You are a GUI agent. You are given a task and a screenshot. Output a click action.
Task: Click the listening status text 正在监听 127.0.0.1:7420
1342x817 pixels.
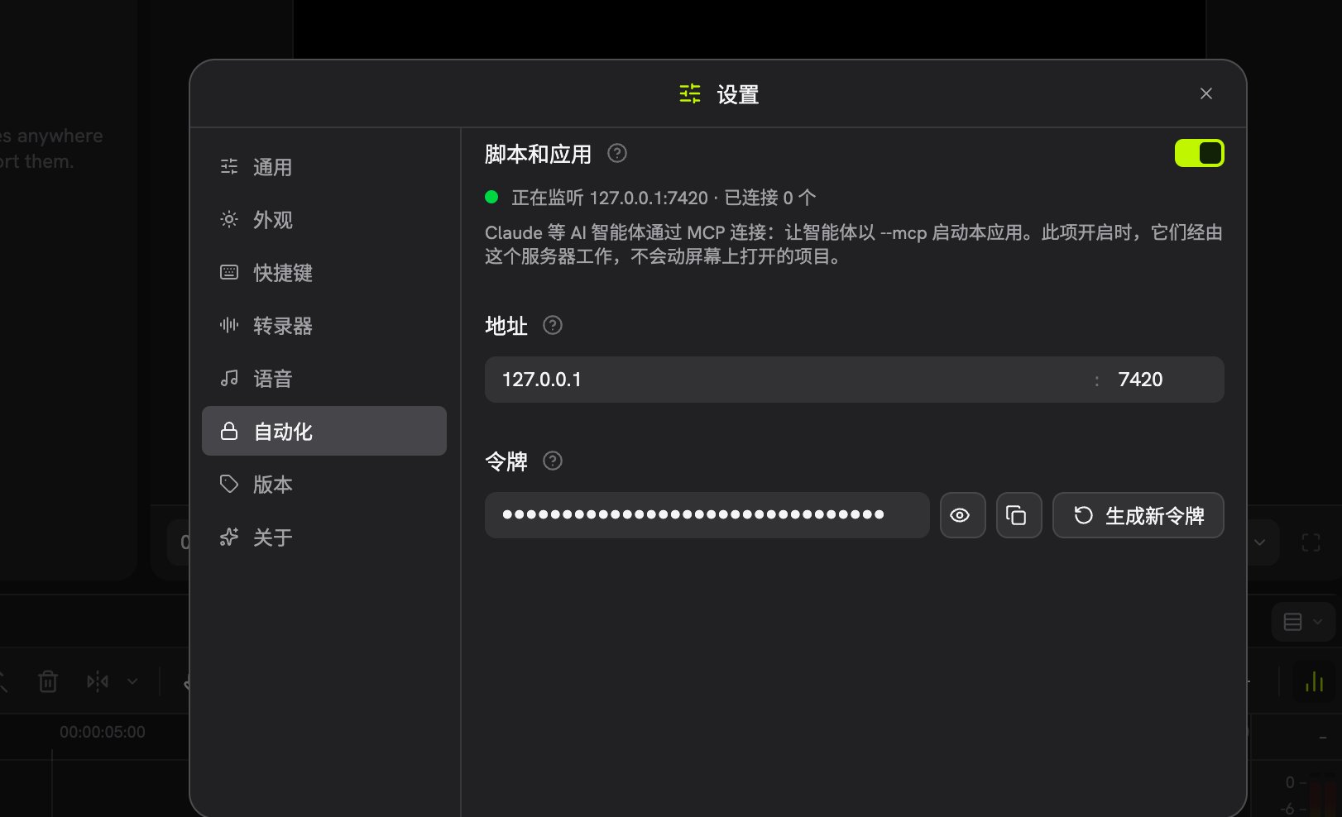click(x=610, y=198)
